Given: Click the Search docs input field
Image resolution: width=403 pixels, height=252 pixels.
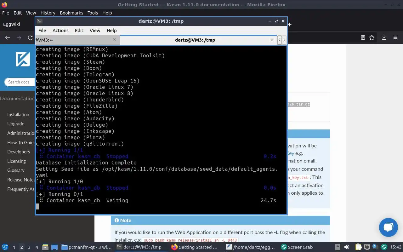Looking at the screenshot, I should click(20, 82).
